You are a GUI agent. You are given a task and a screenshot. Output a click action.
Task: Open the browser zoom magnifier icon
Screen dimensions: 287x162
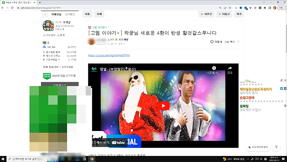[220, 8]
